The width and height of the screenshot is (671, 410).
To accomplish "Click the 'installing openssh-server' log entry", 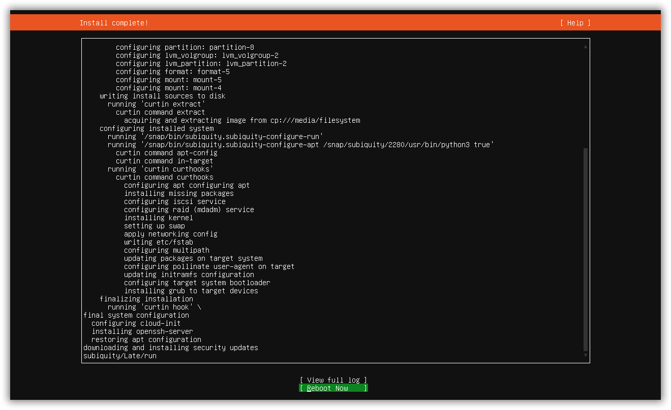I will (142, 331).
